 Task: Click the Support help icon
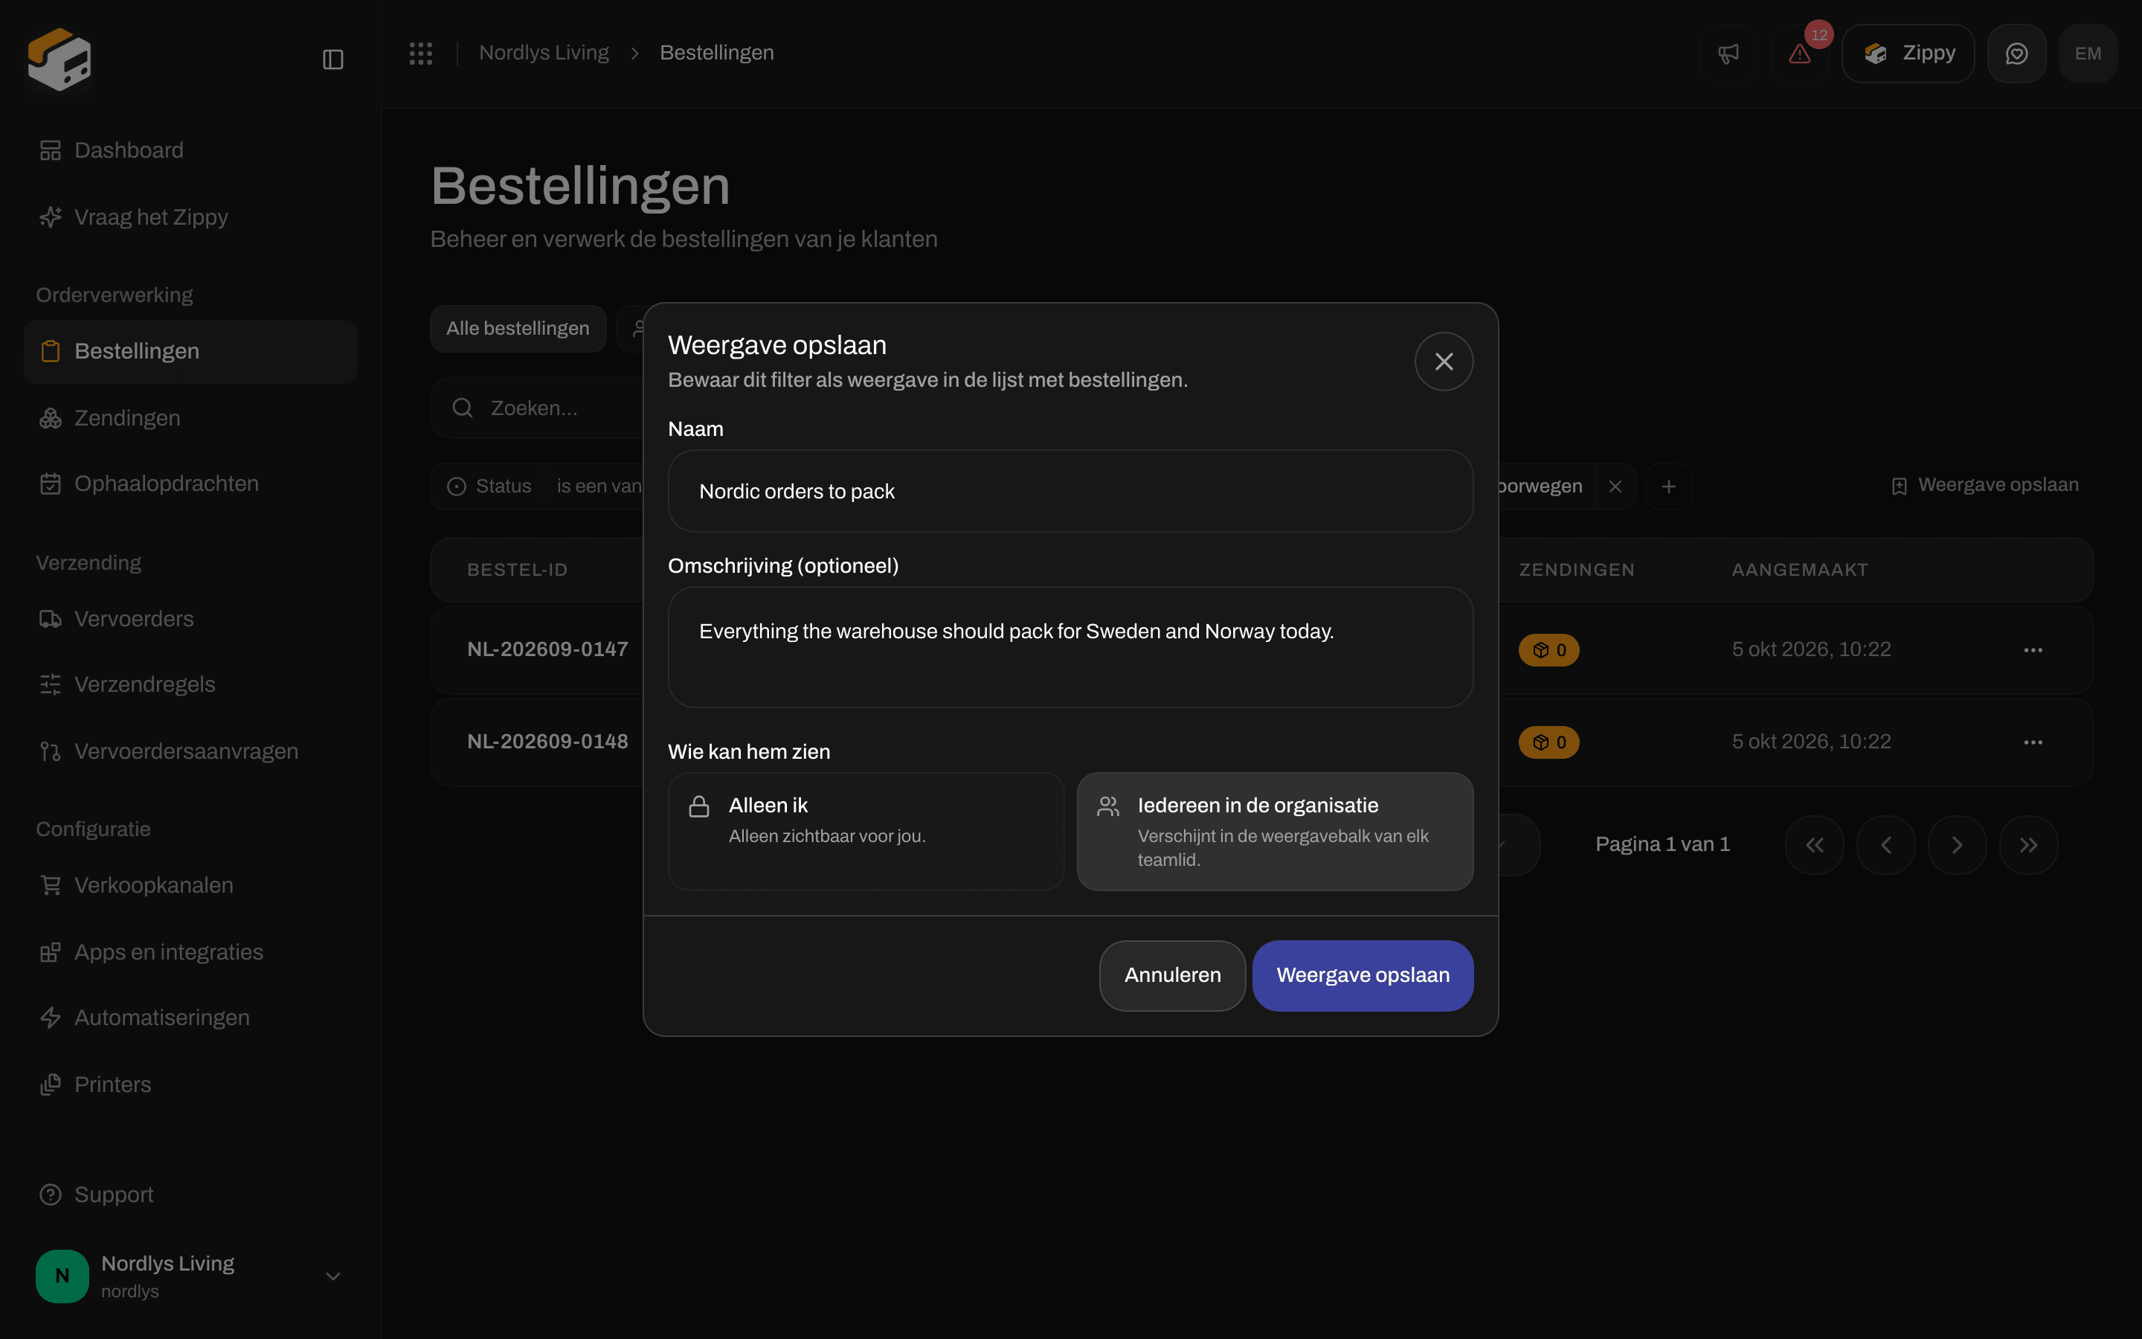click(51, 1195)
